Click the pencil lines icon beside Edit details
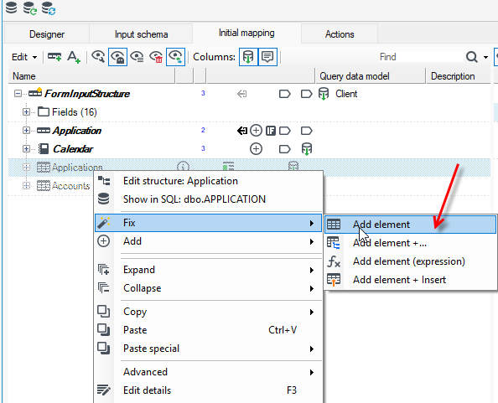Image resolution: width=498 pixels, height=403 pixels. (x=103, y=390)
